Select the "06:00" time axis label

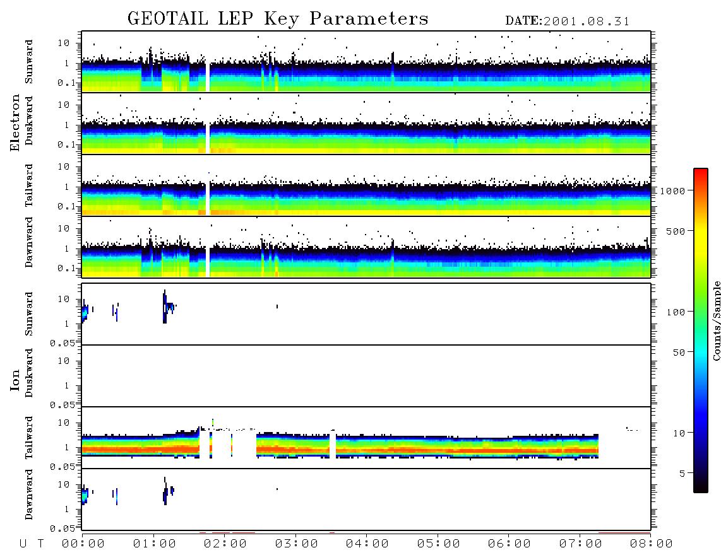click(509, 544)
